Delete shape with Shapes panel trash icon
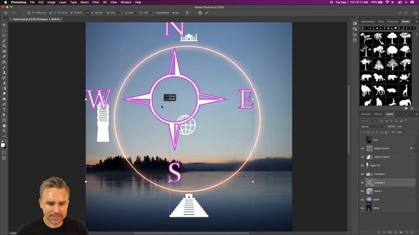The height and width of the screenshot is (235, 419). click(412, 108)
